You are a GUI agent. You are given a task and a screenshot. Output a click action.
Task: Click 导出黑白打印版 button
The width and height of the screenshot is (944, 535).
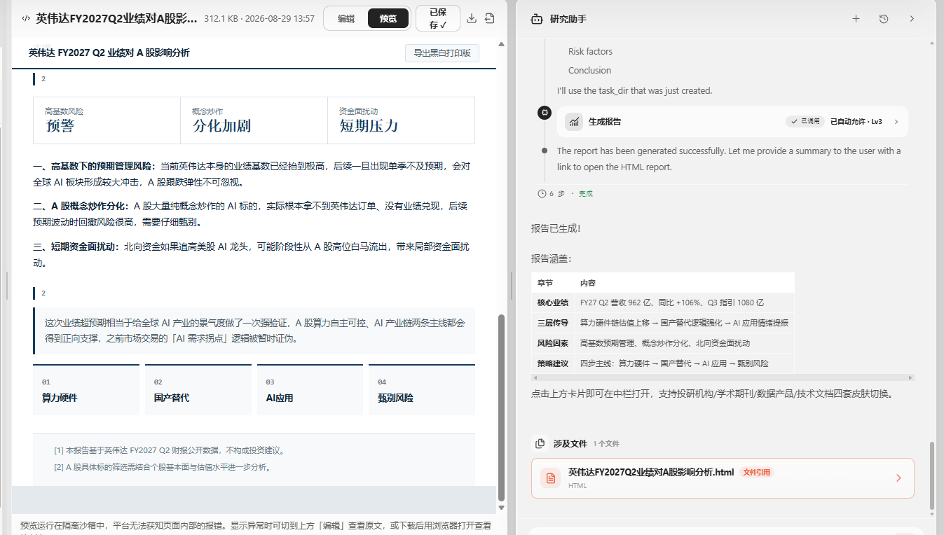click(442, 53)
